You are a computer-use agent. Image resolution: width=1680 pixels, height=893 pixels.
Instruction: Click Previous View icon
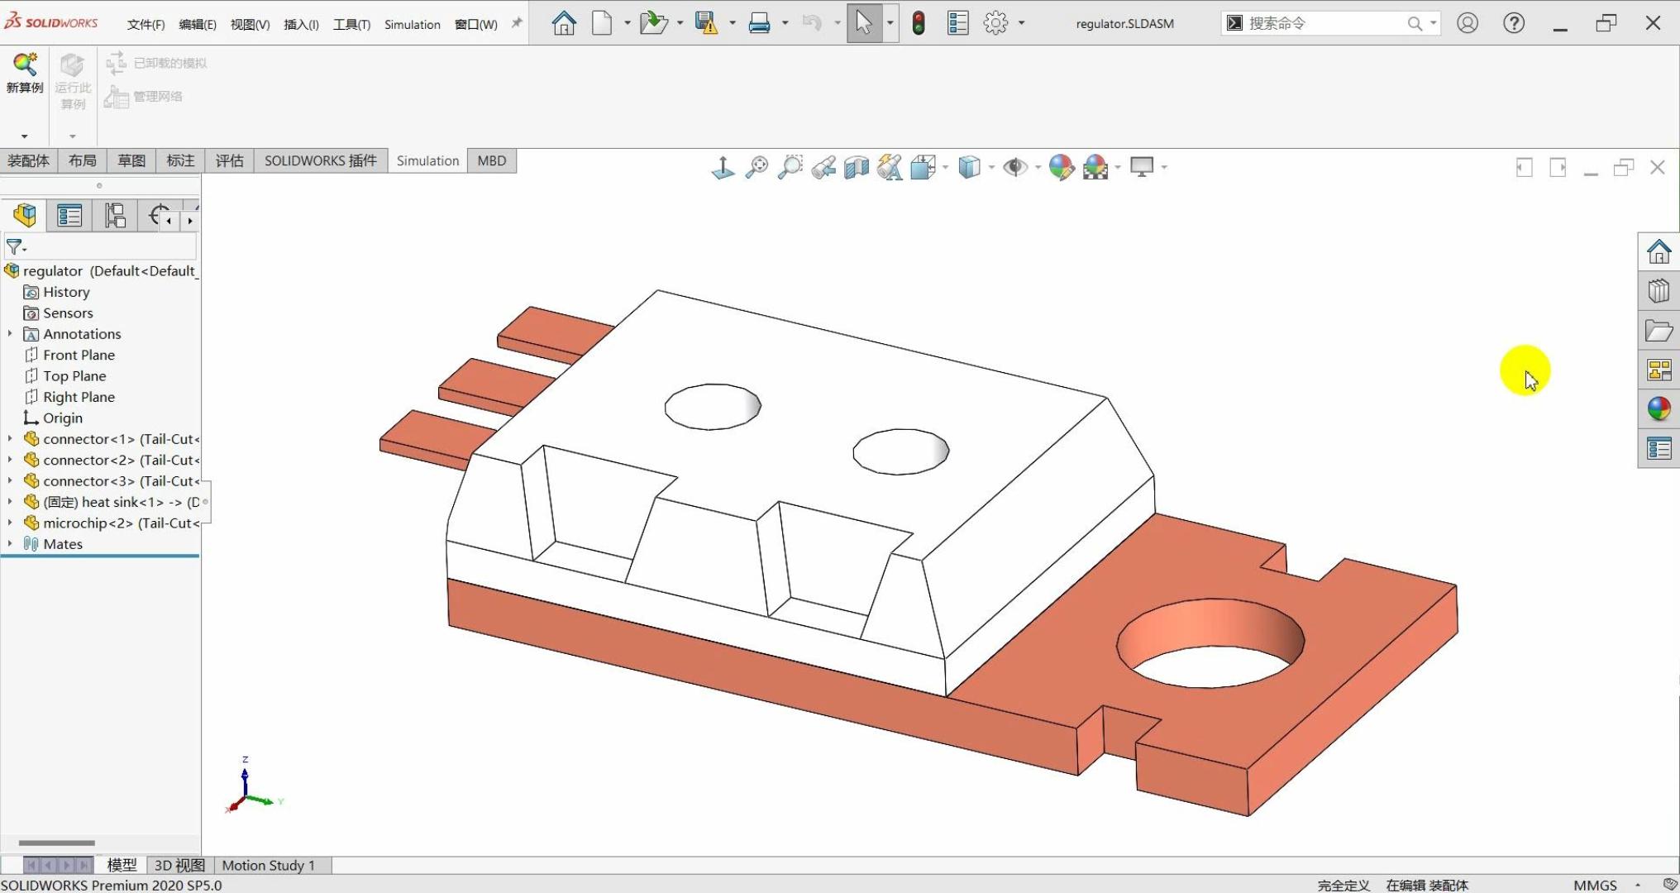click(x=823, y=168)
